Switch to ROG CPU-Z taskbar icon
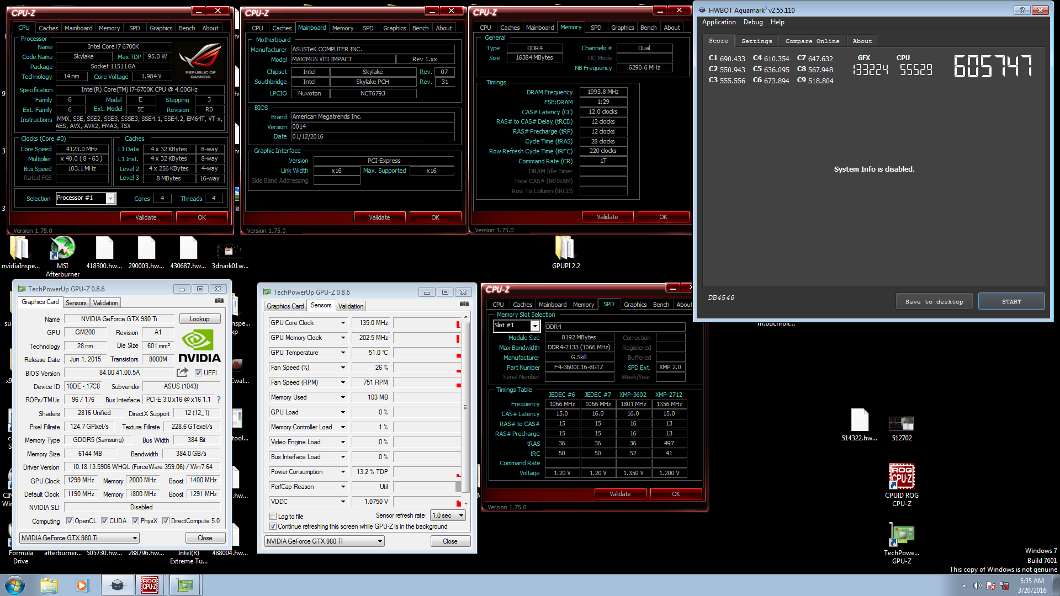This screenshot has width=1060, height=596. tap(150, 585)
